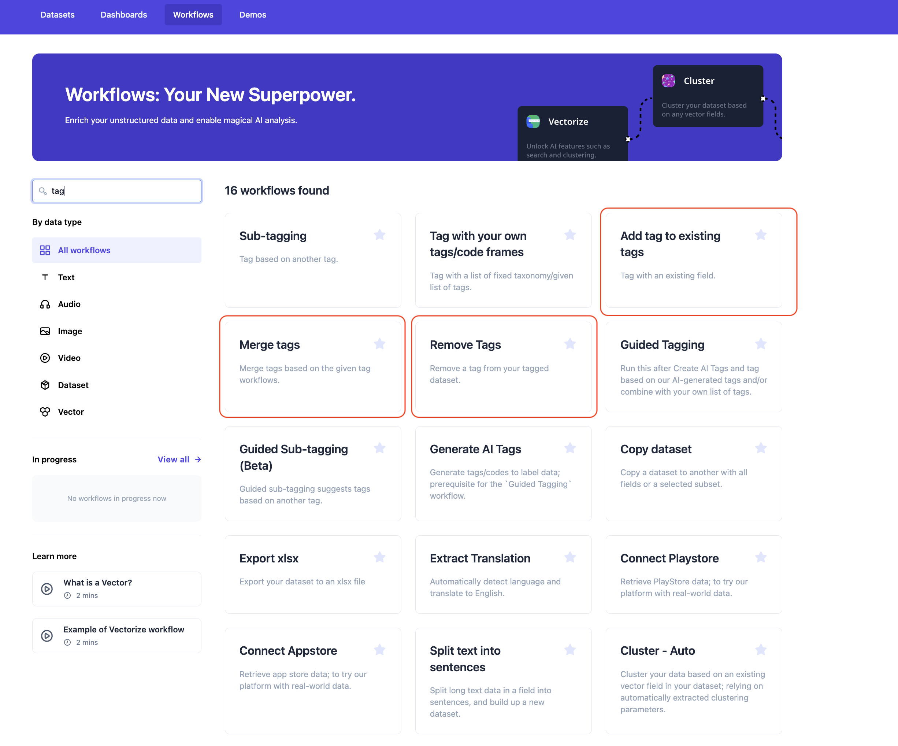Choose the Vector data type icon
The height and width of the screenshot is (746, 898).
click(45, 412)
